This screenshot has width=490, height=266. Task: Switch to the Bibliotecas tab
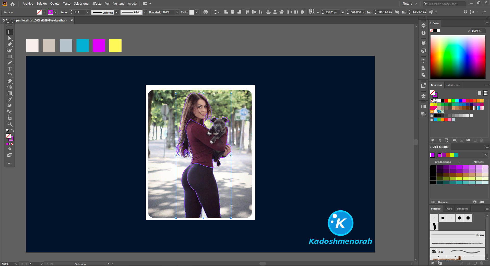click(x=453, y=85)
